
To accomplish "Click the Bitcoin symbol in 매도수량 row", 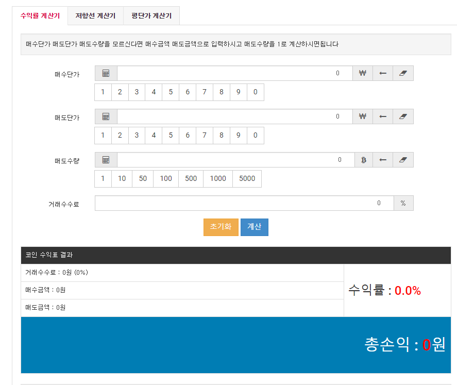I will 363,160.
